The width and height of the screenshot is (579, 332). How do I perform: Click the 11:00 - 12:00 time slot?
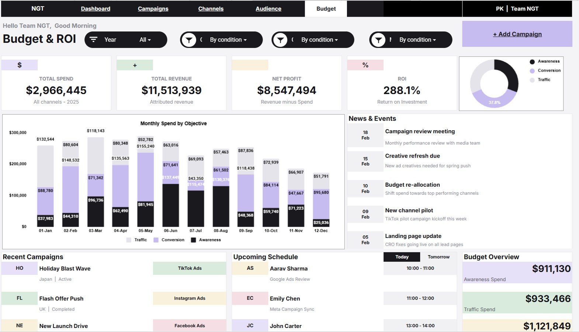[x=420, y=298]
